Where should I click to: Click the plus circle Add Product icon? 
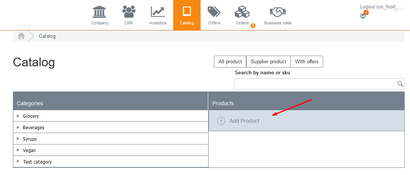(x=221, y=121)
